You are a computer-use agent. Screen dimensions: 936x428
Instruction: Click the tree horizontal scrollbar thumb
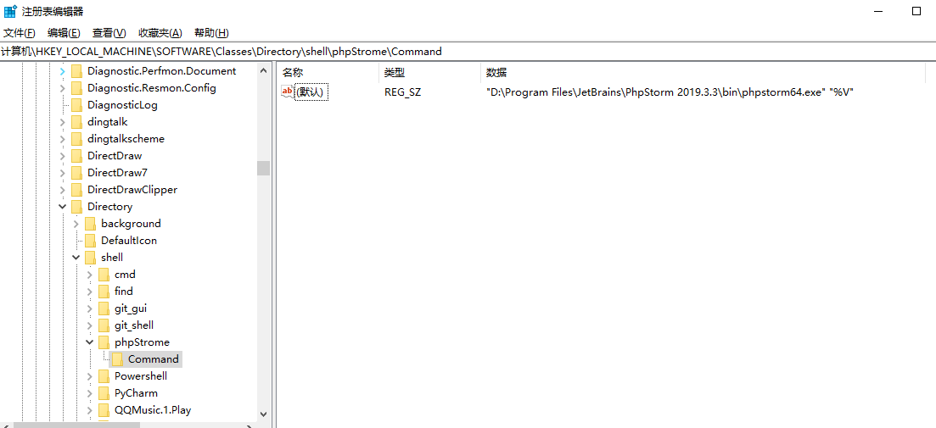point(76,425)
